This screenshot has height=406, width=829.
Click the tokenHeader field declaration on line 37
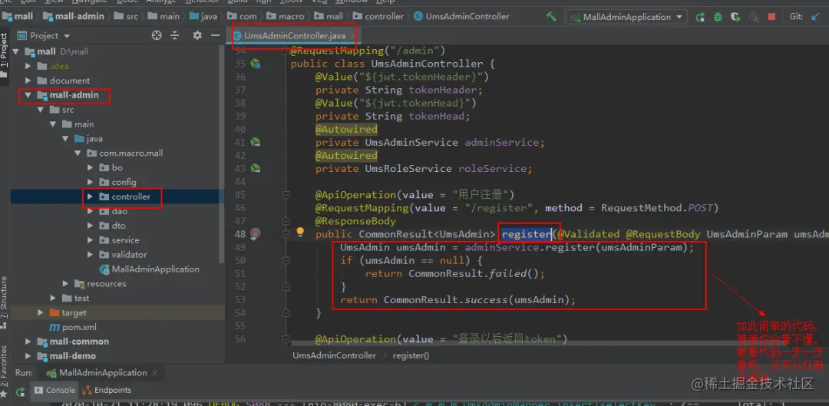(x=399, y=90)
